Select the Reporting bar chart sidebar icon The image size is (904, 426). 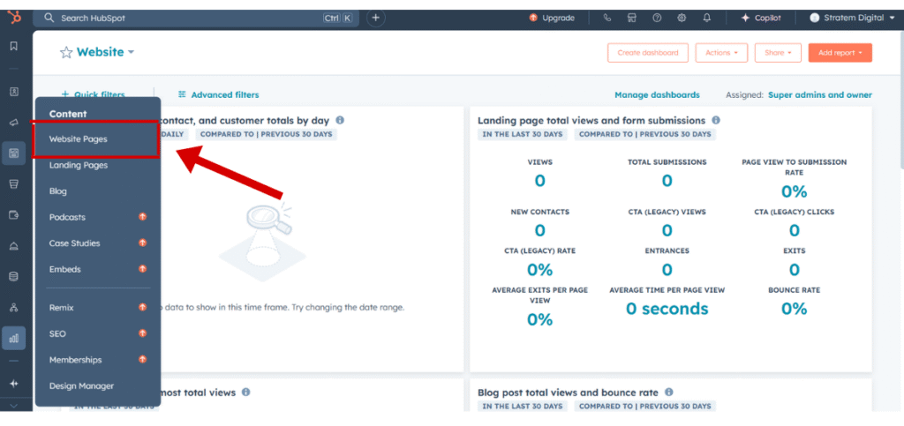[x=14, y=337]
